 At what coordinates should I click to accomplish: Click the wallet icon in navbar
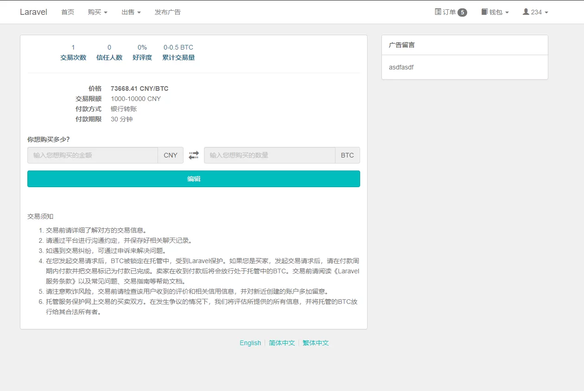click(484, 12)
